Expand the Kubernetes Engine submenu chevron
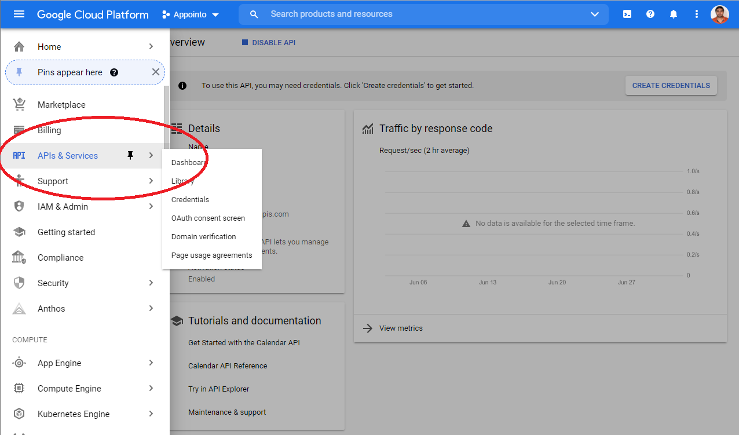This screenshot has width=739, height=435. (151, 414)
